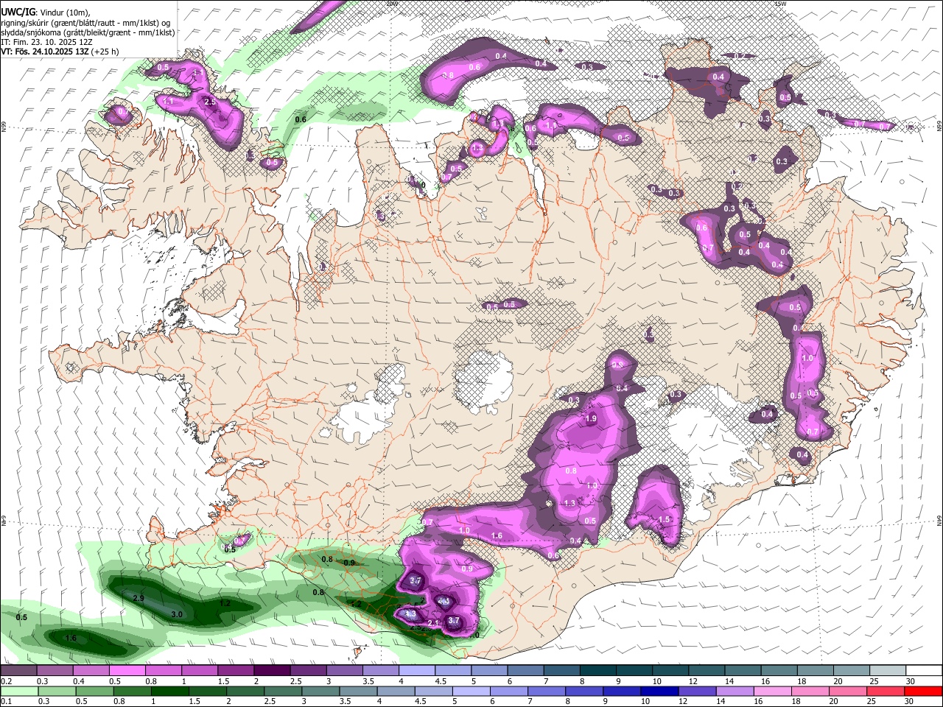Select the '30' label under the white swatch
Viewport: 943px width, 707px height.
tap(911, 681)
